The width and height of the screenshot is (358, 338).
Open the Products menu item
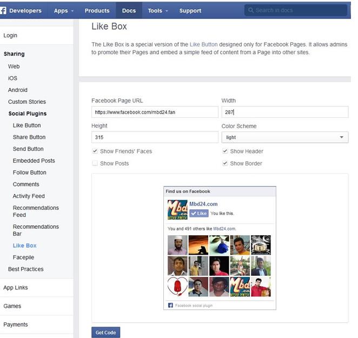(97, 11)
